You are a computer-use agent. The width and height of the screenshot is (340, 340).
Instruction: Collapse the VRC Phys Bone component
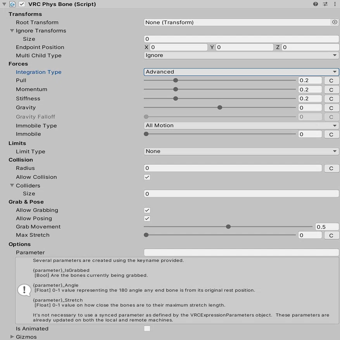[x=4, y=4]
